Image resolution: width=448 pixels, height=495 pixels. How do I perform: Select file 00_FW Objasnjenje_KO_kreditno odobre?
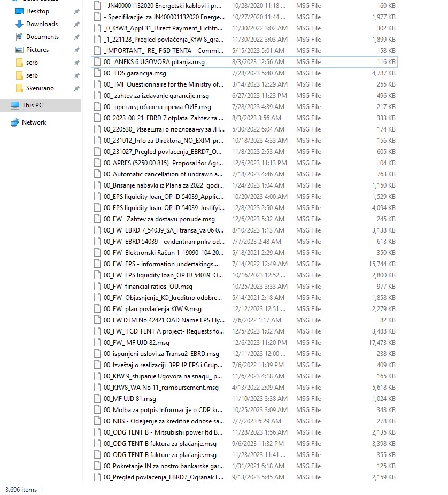163,298
